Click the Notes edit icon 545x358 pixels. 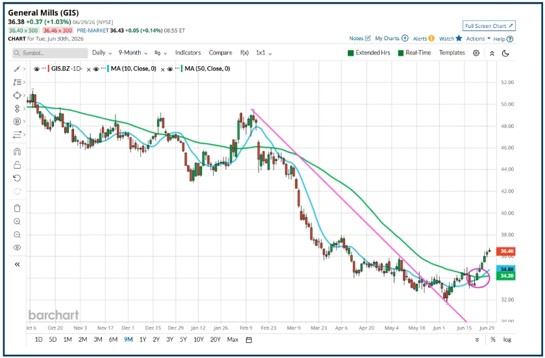[368, 38]
